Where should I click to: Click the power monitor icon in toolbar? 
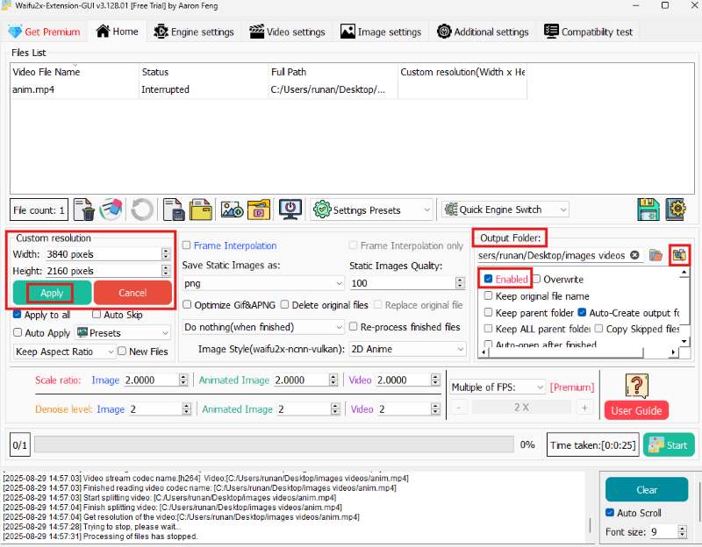(x=290, y=210)
